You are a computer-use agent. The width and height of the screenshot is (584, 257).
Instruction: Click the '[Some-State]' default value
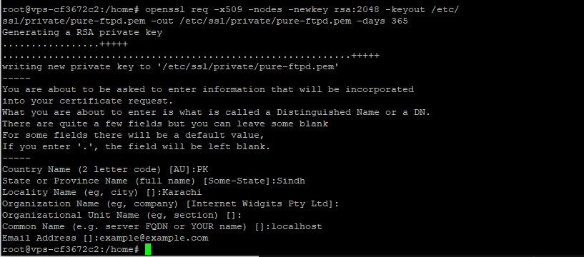tap(237, 181)
